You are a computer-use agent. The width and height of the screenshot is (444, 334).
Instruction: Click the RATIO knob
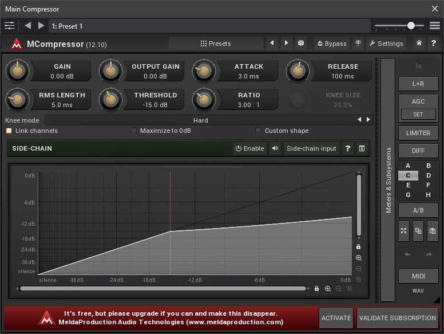[204, 99]
